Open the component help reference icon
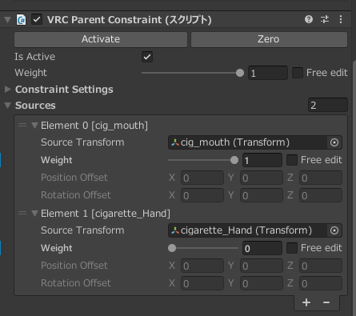Screen dimensions: 356x316 (309, 19)
